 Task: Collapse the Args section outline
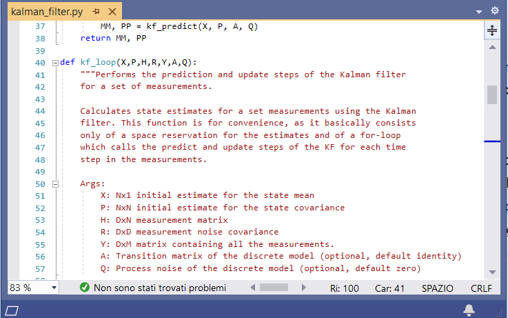55,184
